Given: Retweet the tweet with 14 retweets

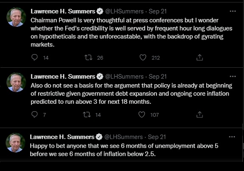Looking at the screenshot, I should [x=87, y=115].
